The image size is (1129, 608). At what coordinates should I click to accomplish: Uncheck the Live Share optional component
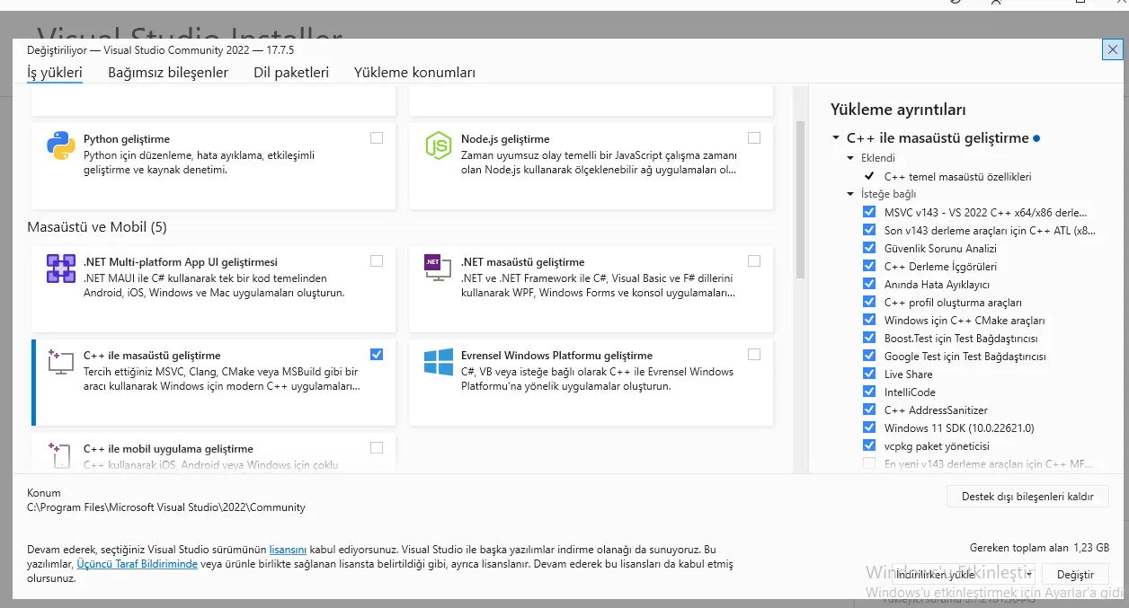tap(869, 374)
